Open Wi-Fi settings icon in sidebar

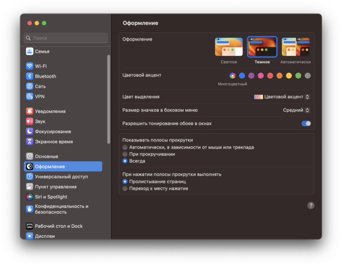point(29,66)
